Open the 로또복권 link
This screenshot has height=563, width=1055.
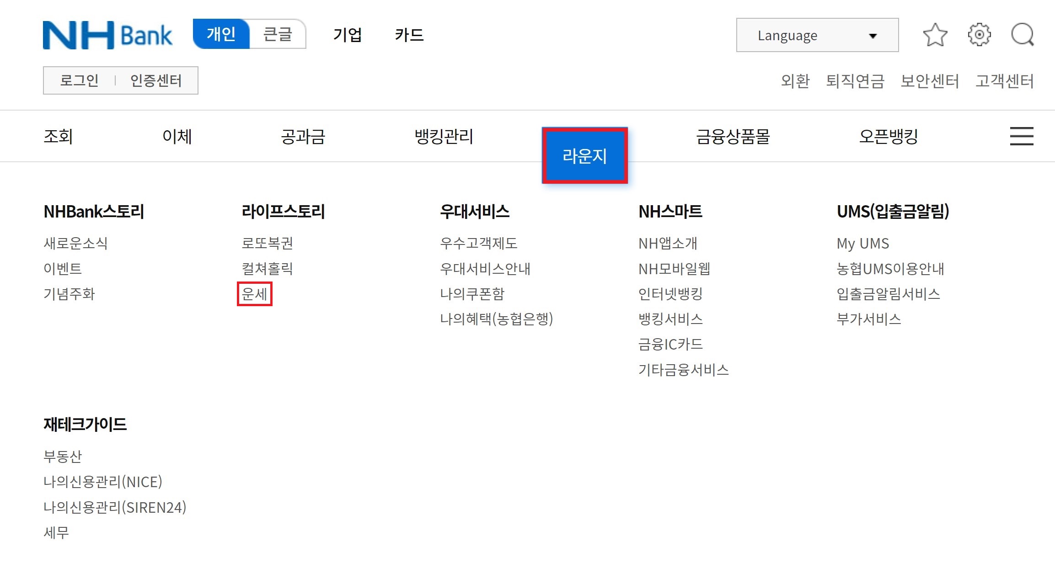[x=268, y=244]
